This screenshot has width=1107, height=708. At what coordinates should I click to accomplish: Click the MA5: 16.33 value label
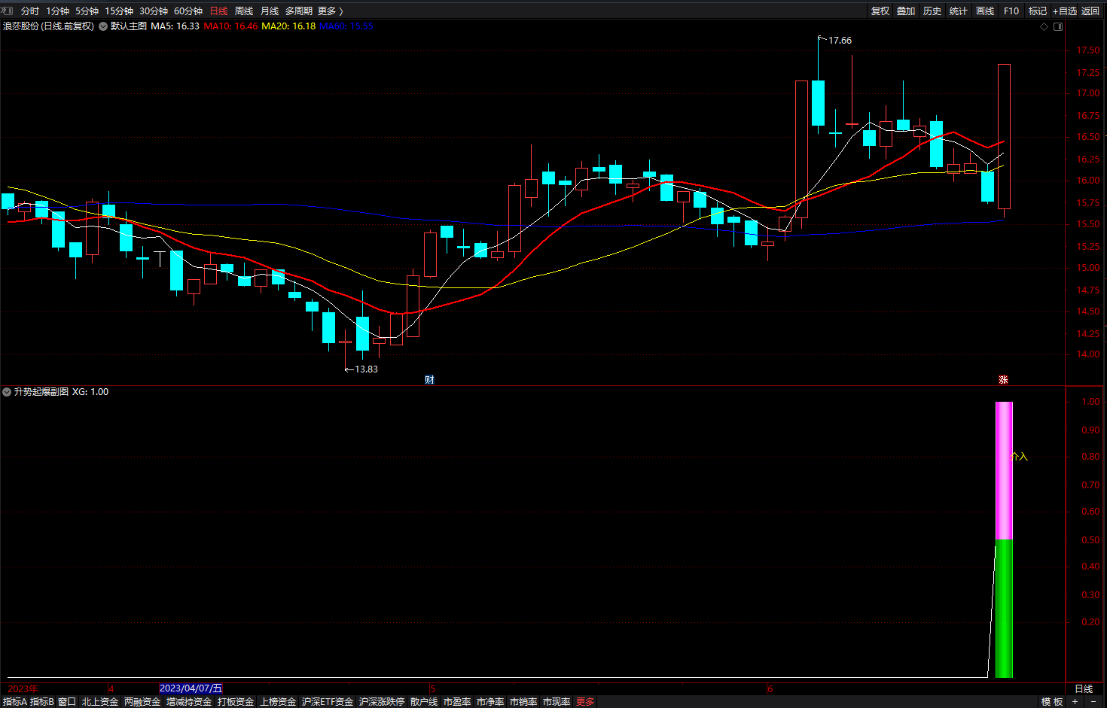point(175,26)
